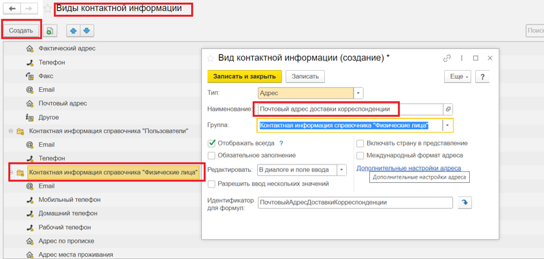This screenshot has width=544, height=259.
Task: Enable Разрешить ввод нескольких значений
Action: click(x=211, y=184)
